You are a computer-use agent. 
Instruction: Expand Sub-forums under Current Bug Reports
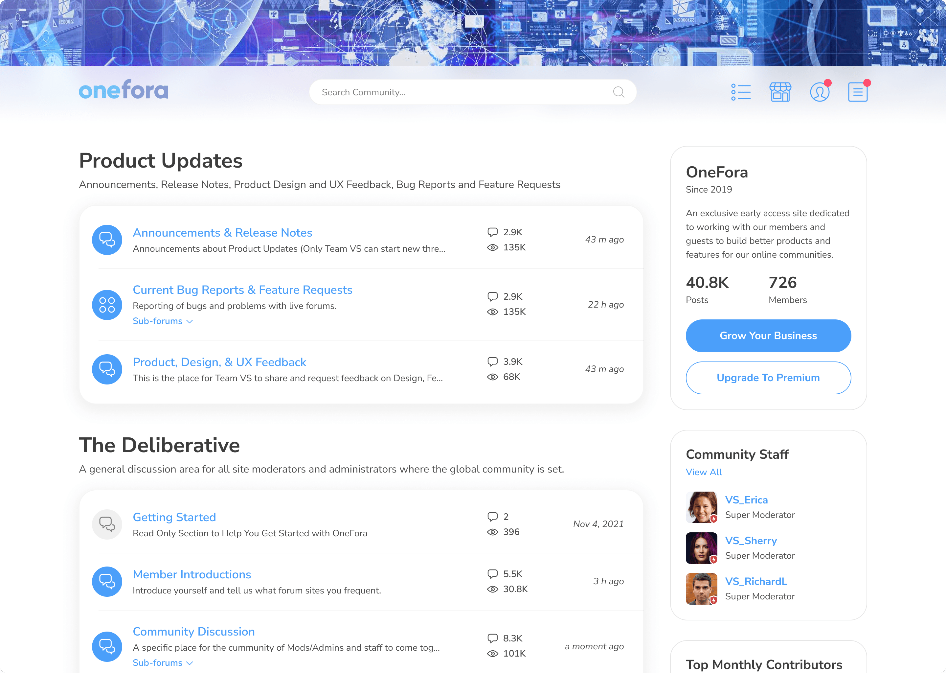coord(163,321)
